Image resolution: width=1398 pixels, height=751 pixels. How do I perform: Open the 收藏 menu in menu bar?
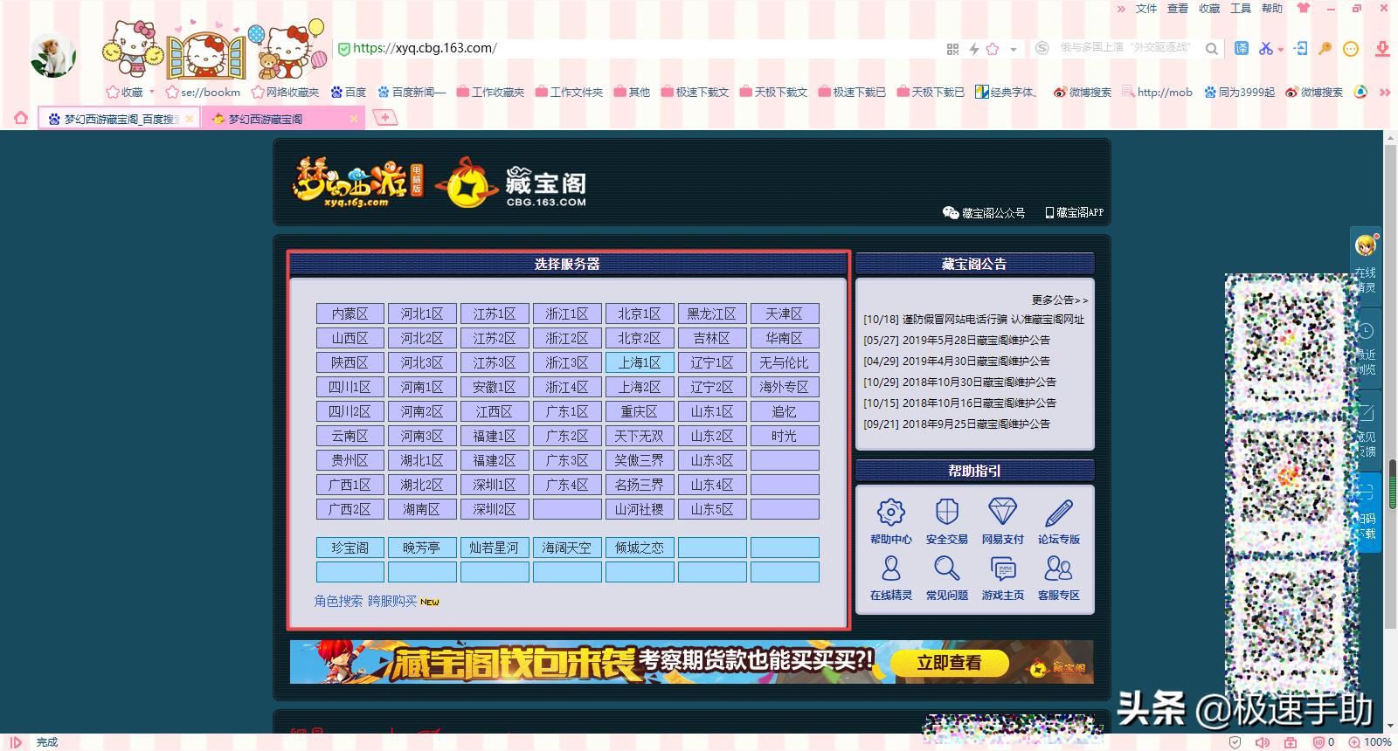(x=1209, y=9)
